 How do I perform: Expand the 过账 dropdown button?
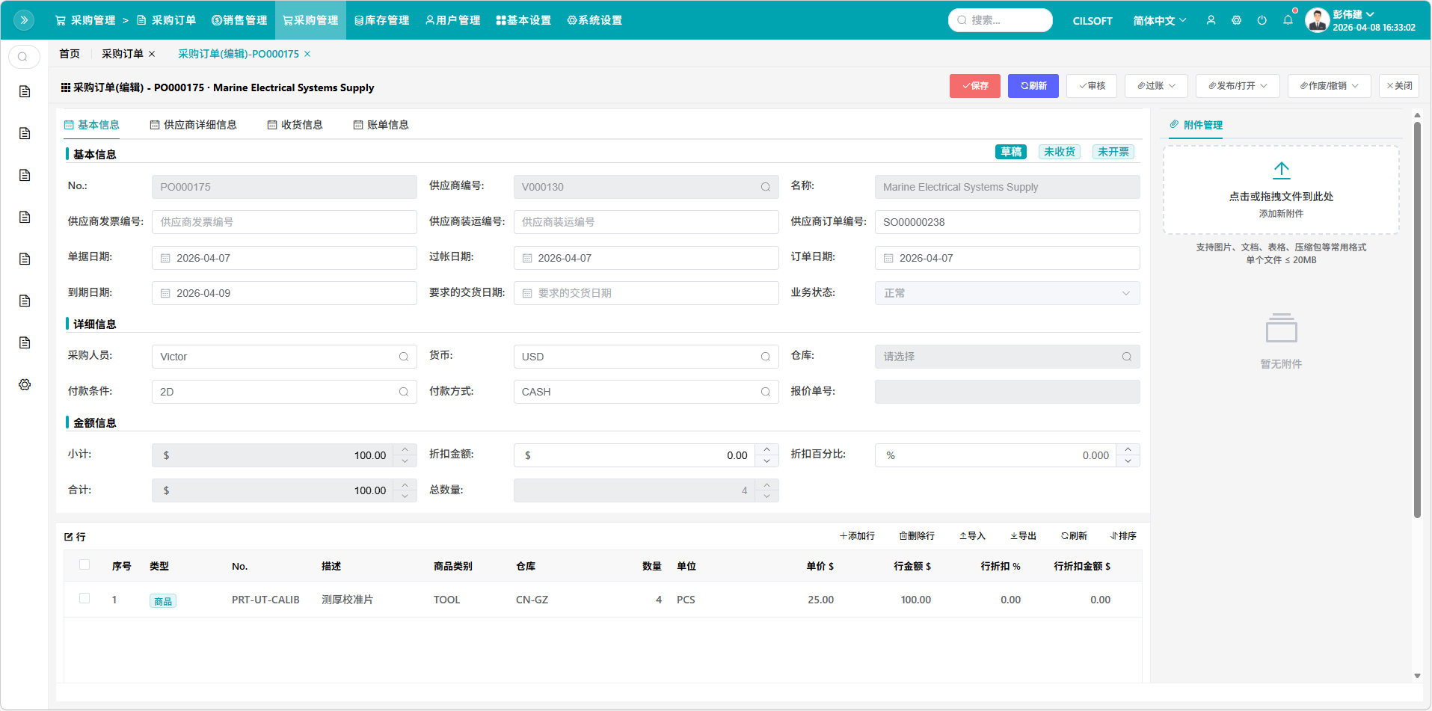click(x=1156, y=86)
